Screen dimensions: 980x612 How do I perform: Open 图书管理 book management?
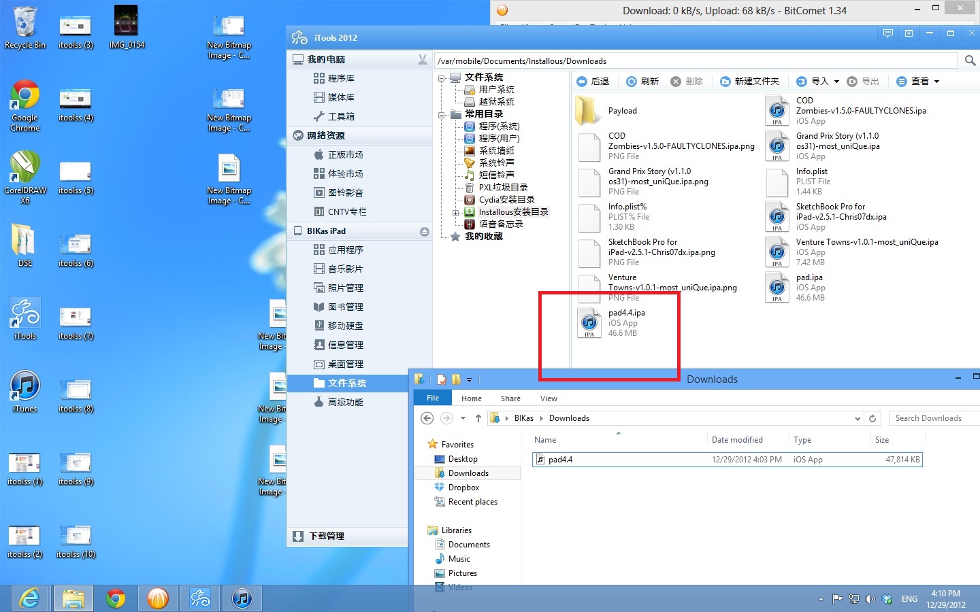point(338,307)
